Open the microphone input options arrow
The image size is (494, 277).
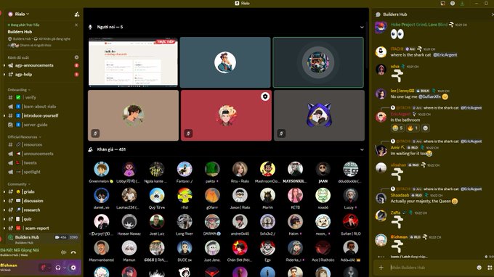coord(49,268)
